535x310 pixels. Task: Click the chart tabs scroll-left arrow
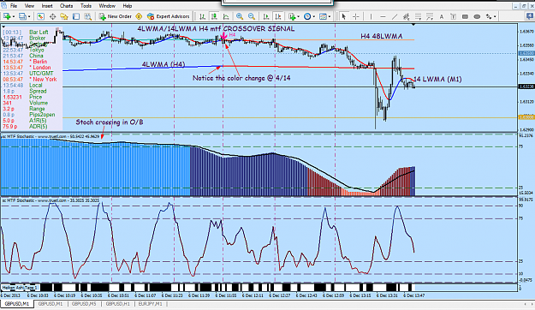point(526,304)
